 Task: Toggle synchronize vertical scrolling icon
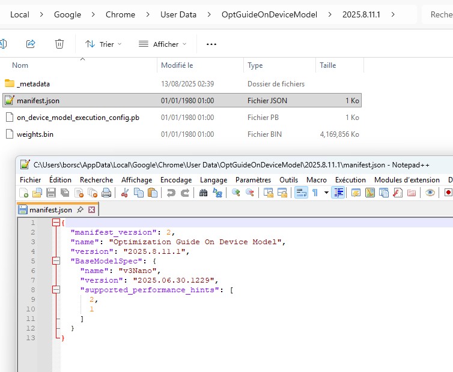click(269, 193)
